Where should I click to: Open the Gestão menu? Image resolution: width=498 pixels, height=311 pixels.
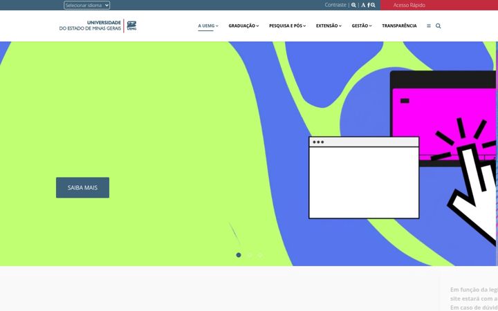pos(362,26)
